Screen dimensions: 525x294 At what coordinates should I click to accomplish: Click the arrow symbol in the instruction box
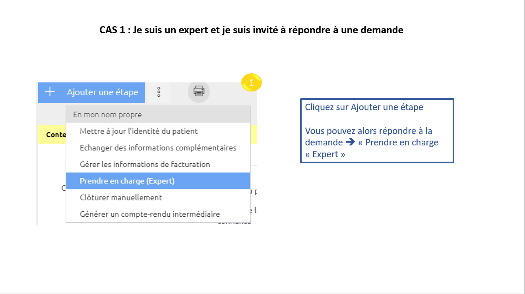click(350, 142)
